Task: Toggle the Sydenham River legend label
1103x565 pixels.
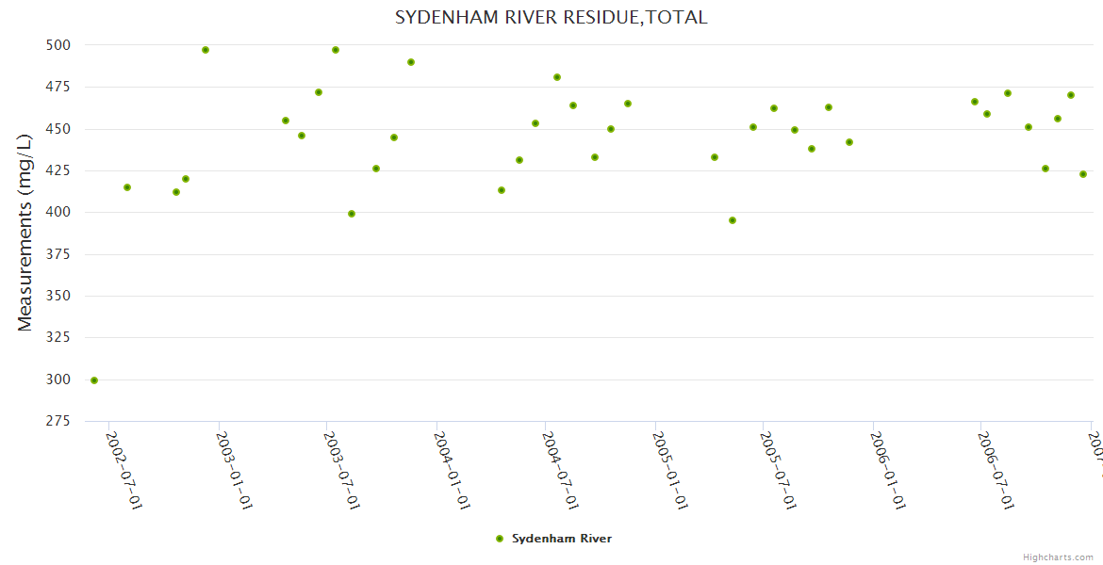Action: point(561,539)
